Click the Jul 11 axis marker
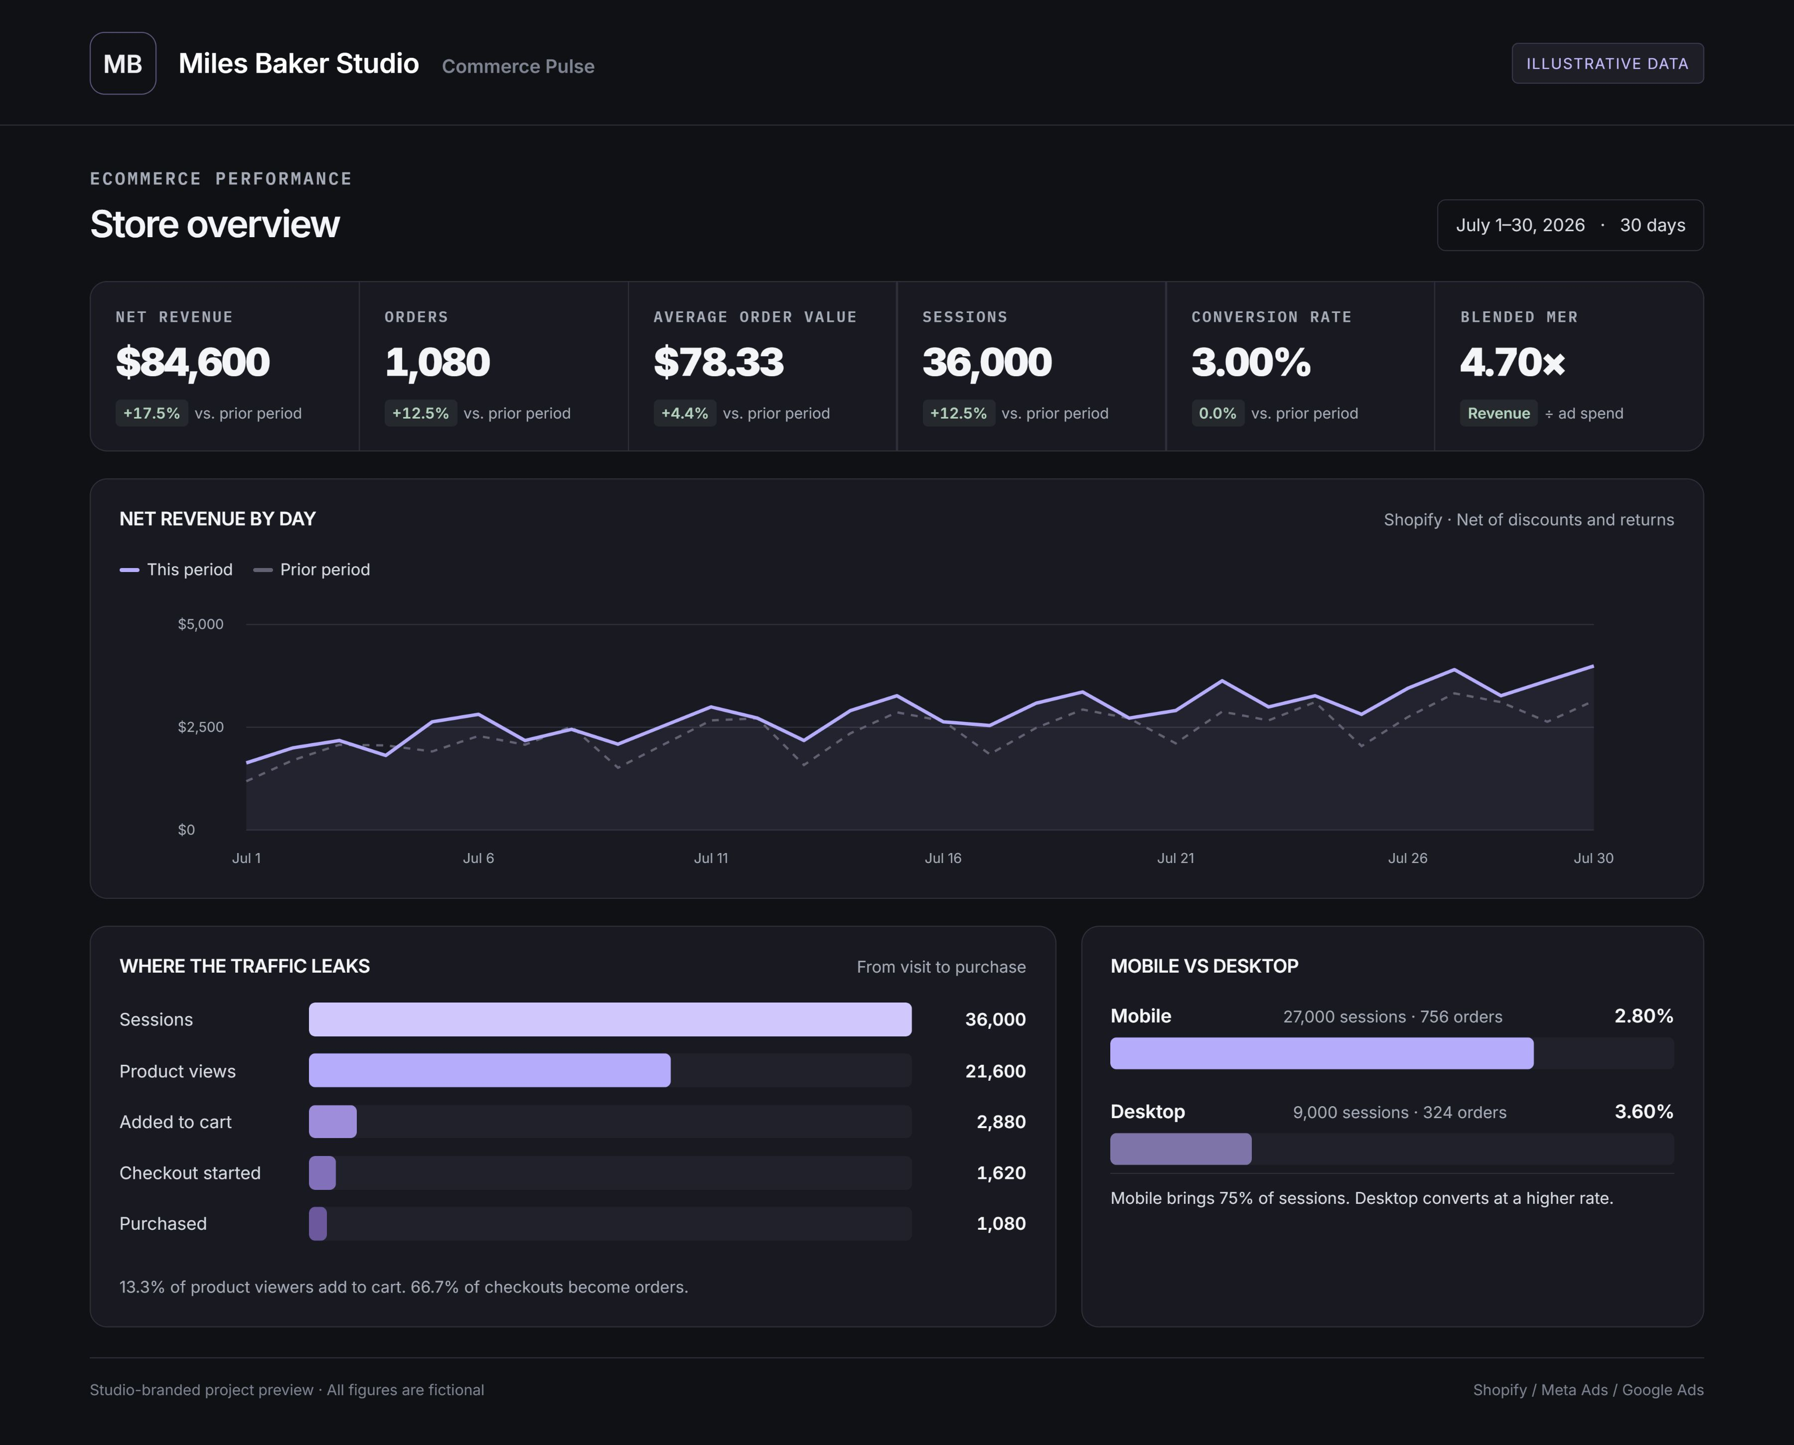This screenshot has width=1794, height=1445. (x=711, y=858)
